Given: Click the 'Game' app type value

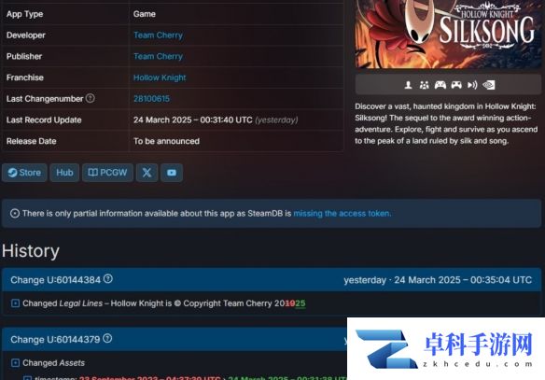Looking at the screenshot, I should point(145,14).
